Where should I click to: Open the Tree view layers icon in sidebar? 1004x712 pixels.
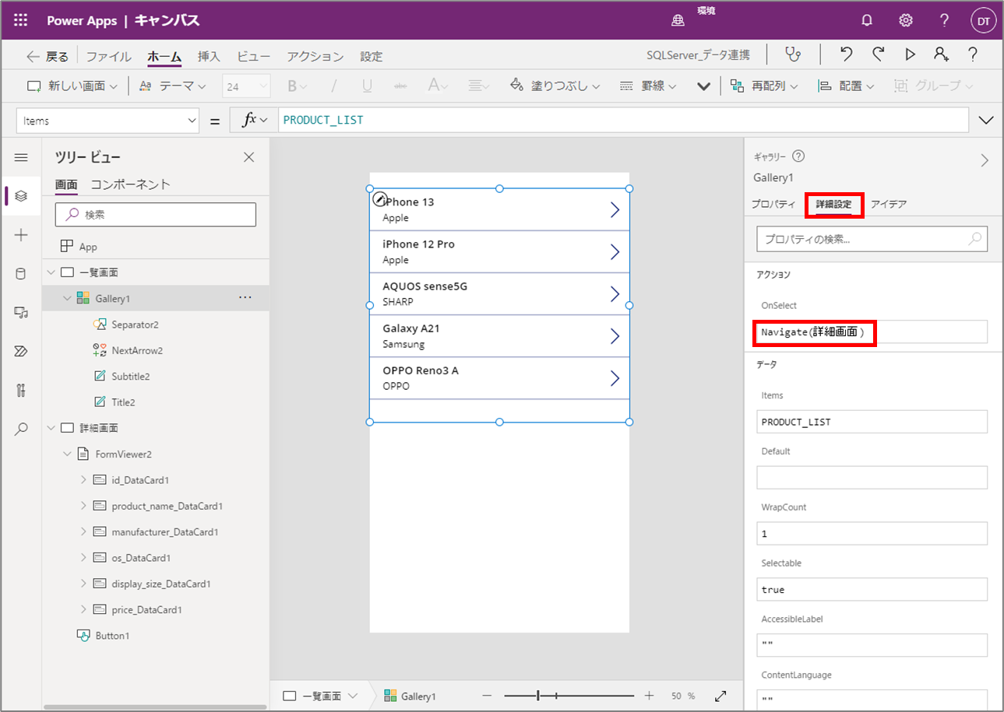coord(21,196)
